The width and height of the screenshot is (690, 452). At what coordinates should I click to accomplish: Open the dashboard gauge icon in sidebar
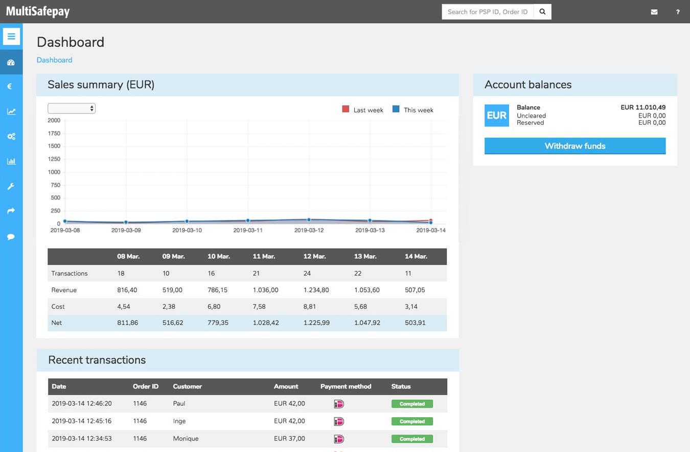(11, 62)
